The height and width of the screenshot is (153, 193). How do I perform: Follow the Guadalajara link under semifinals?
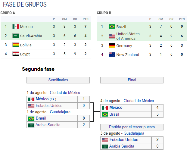pyautogui.click(x=60, y=112)
